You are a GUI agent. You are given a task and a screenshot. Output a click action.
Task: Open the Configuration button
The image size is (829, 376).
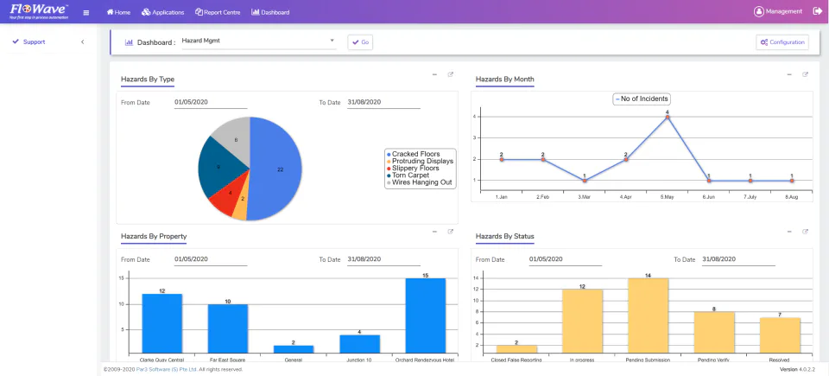tap(782, 42)
